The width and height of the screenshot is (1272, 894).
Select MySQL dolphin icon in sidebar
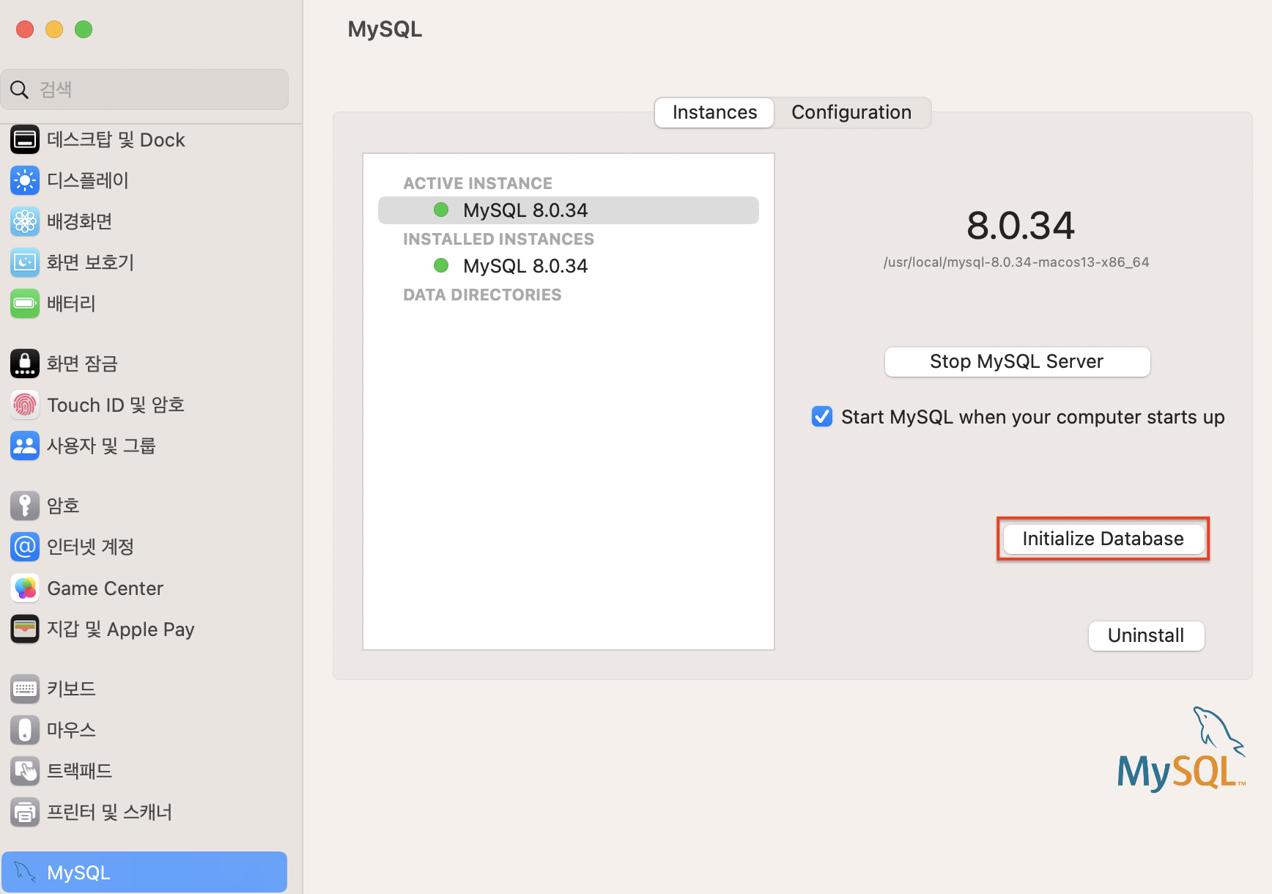tap(25, 872)
